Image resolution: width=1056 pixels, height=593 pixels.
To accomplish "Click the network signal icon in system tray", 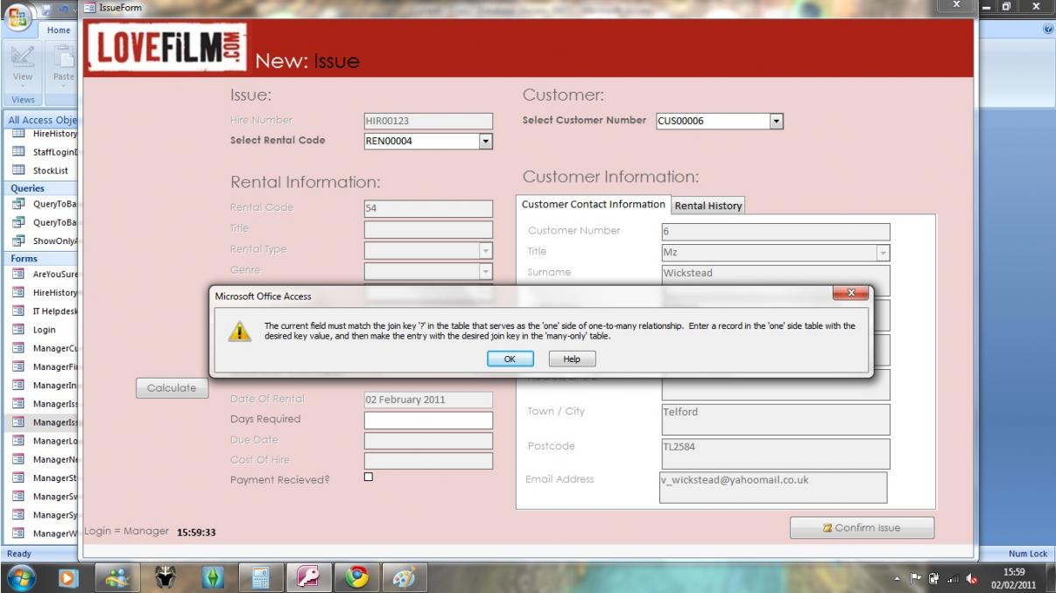I will [x=953, y=578].
